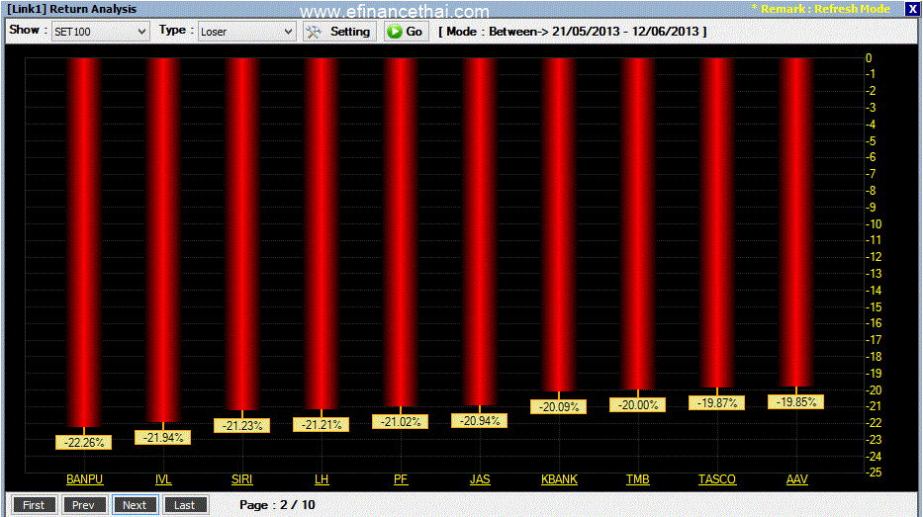The height and width of the screenshot is (517, 923).
Task: Close the Return Analysis window with the X button
Action: [x=912, y=9]
